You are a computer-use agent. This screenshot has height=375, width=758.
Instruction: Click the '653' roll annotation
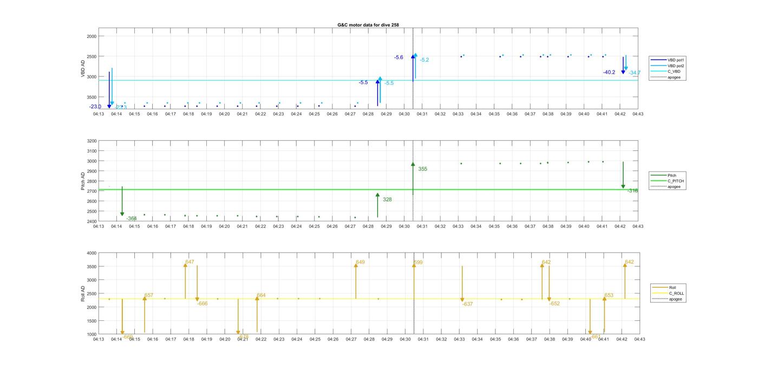point(609,295)
